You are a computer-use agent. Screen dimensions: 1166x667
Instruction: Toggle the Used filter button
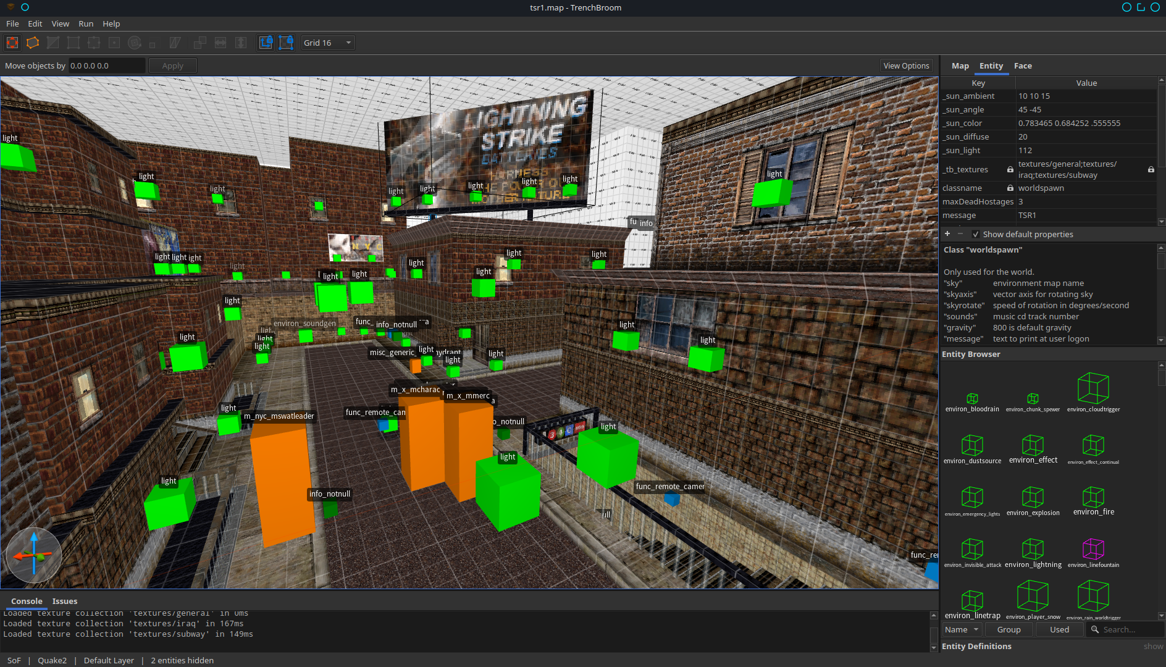click(1059, 629)
